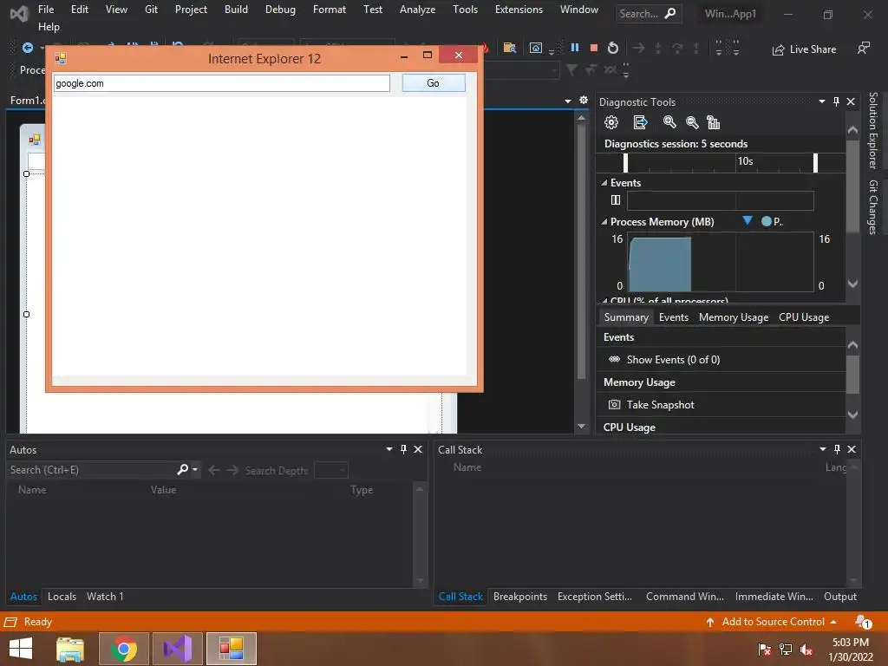Click the google.com address field
This screenshot has height=666, width=888.
click(x=221, y=83)
